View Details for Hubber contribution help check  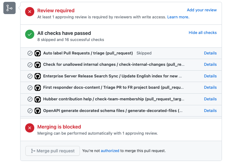[x=210, y=99]
